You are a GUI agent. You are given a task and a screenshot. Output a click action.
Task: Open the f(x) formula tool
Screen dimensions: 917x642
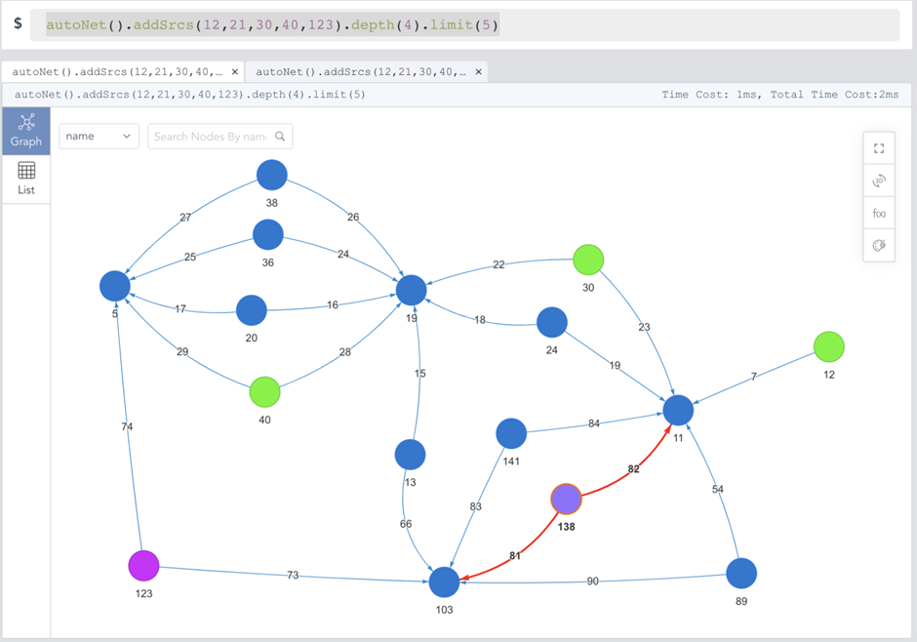pos(879,214)
